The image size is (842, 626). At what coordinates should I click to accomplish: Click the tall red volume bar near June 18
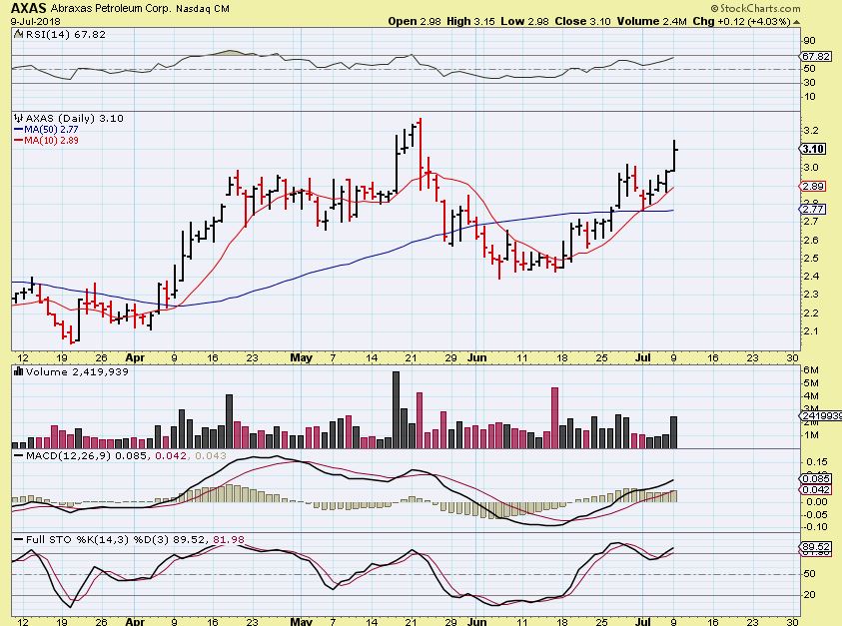pos(554,417)
